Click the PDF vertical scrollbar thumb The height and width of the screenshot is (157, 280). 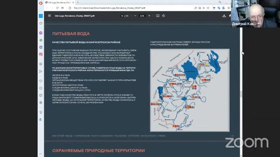click(x=241, y=94)
